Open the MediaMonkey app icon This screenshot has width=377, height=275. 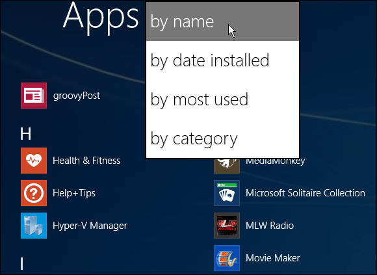click(x=227, y=166)
